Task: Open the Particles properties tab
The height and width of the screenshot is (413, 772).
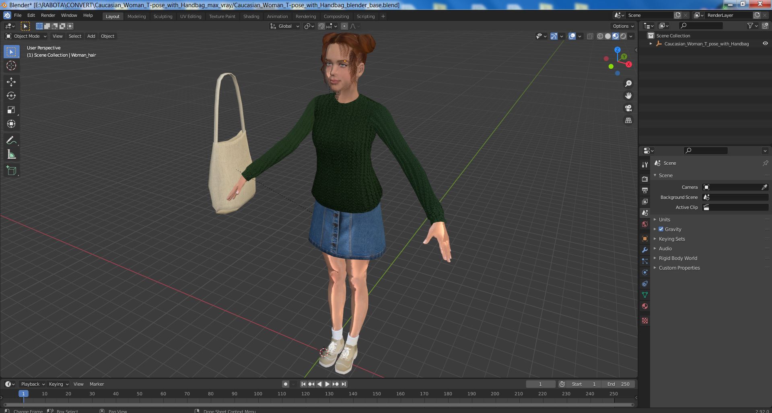Action: [645, 261]
